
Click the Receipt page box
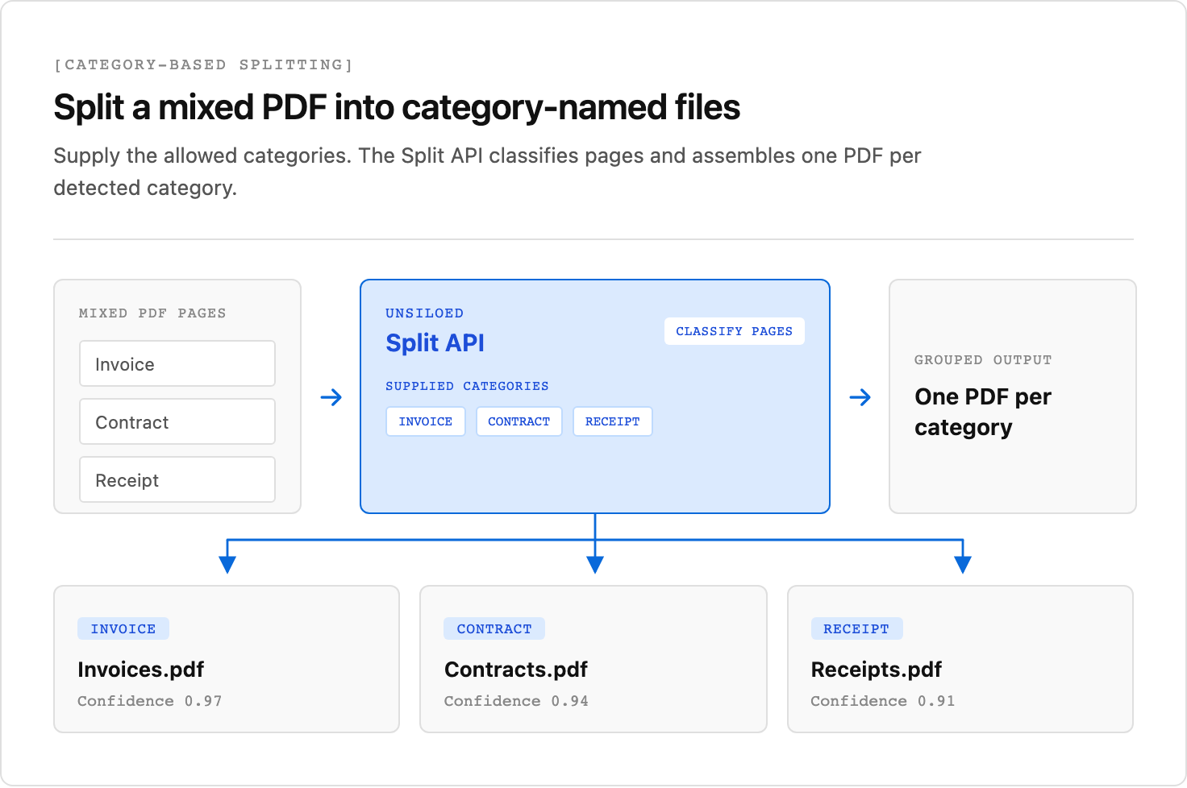pyautogui.click(x=177, y=479)
